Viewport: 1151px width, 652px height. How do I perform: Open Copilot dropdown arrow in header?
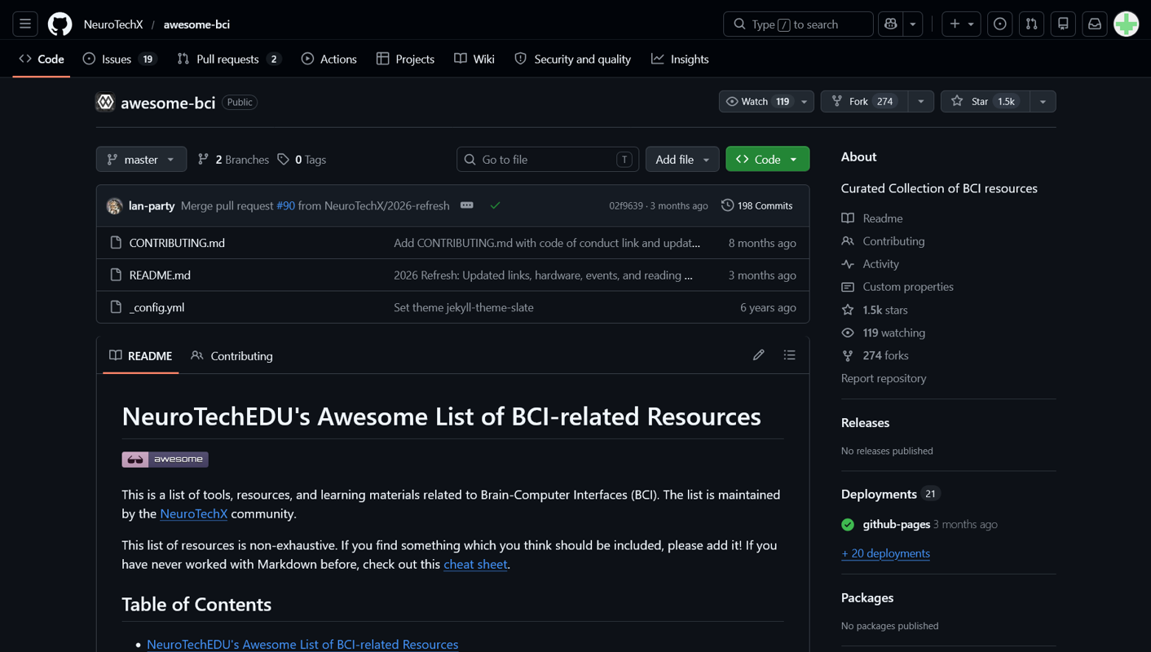pos(913,24)
